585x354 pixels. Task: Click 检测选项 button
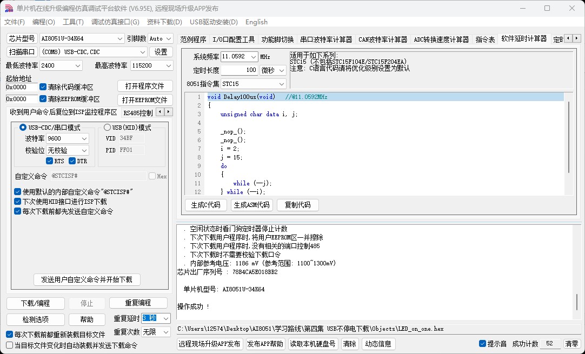[x=36, y=319]
